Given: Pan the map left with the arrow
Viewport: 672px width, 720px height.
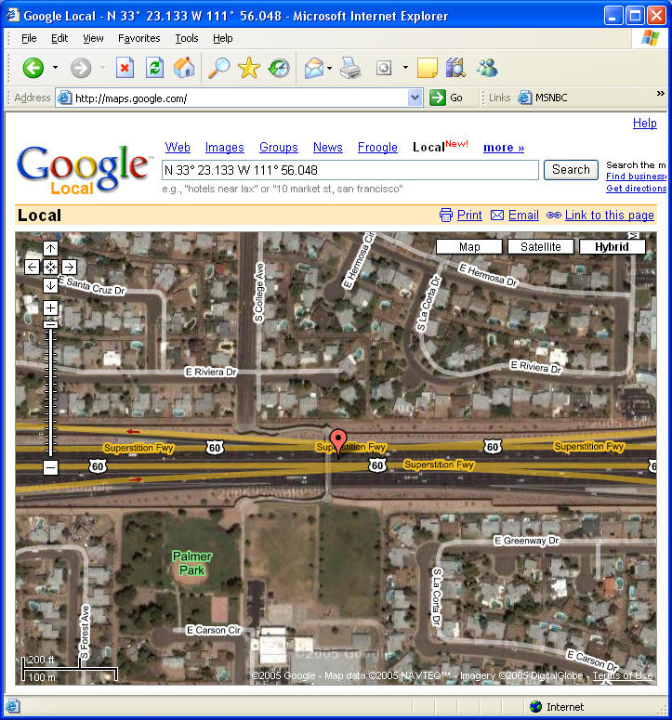Looking at the screenshot, I should click(33, 268).
